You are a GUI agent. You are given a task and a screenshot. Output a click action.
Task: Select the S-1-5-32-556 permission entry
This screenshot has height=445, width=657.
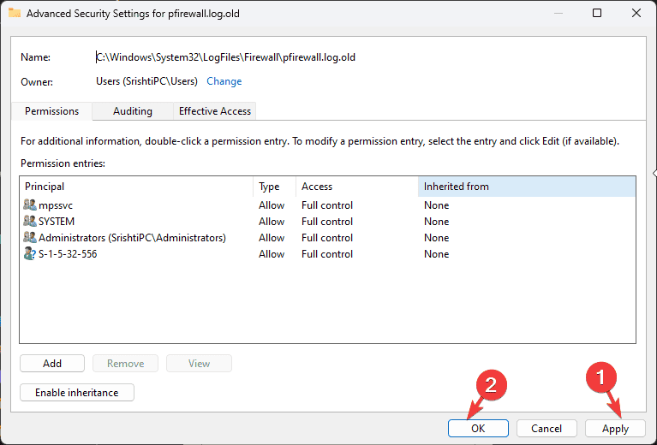328,253
